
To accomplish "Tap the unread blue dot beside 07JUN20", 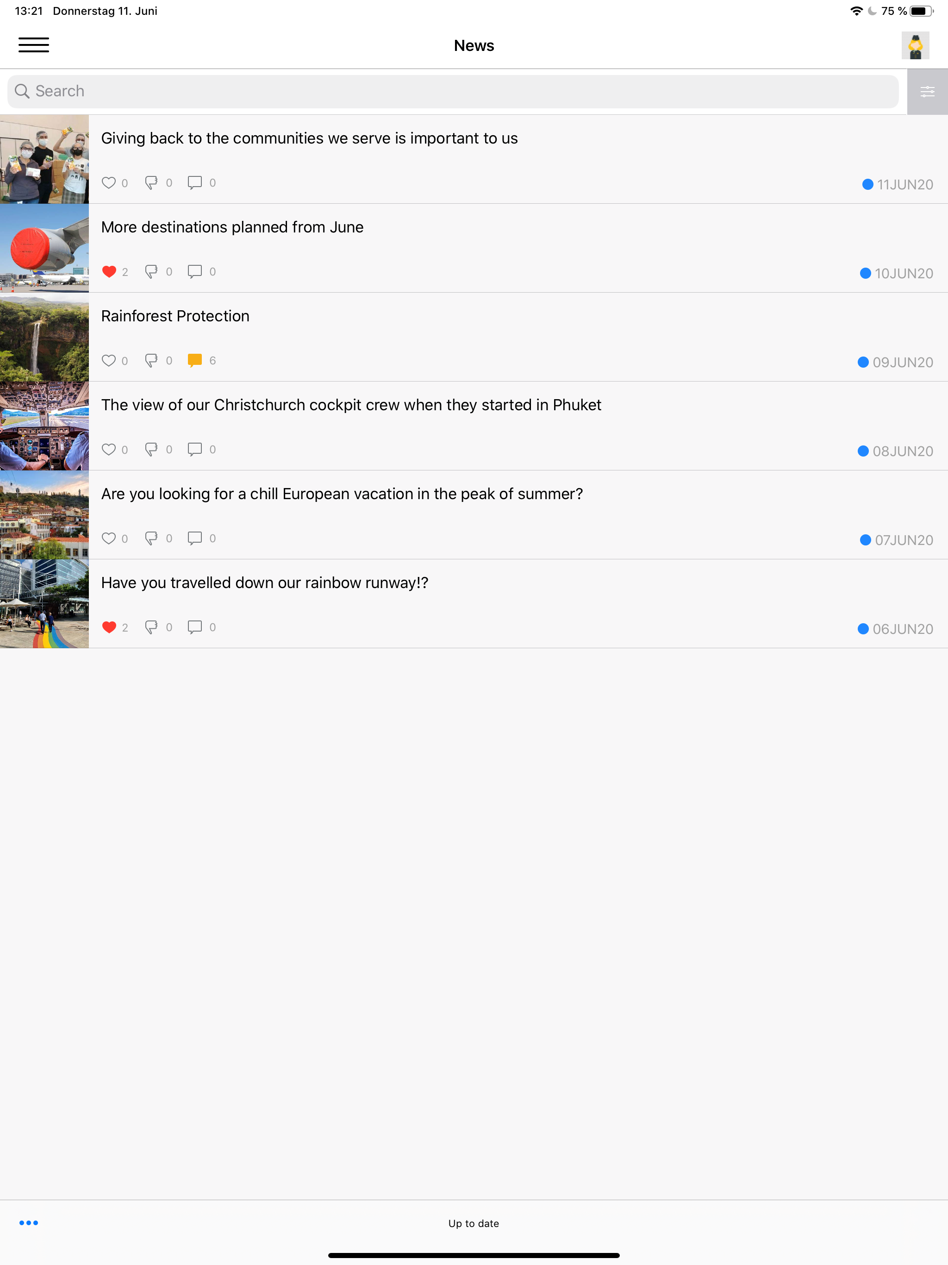I will [x=865, y=540].
